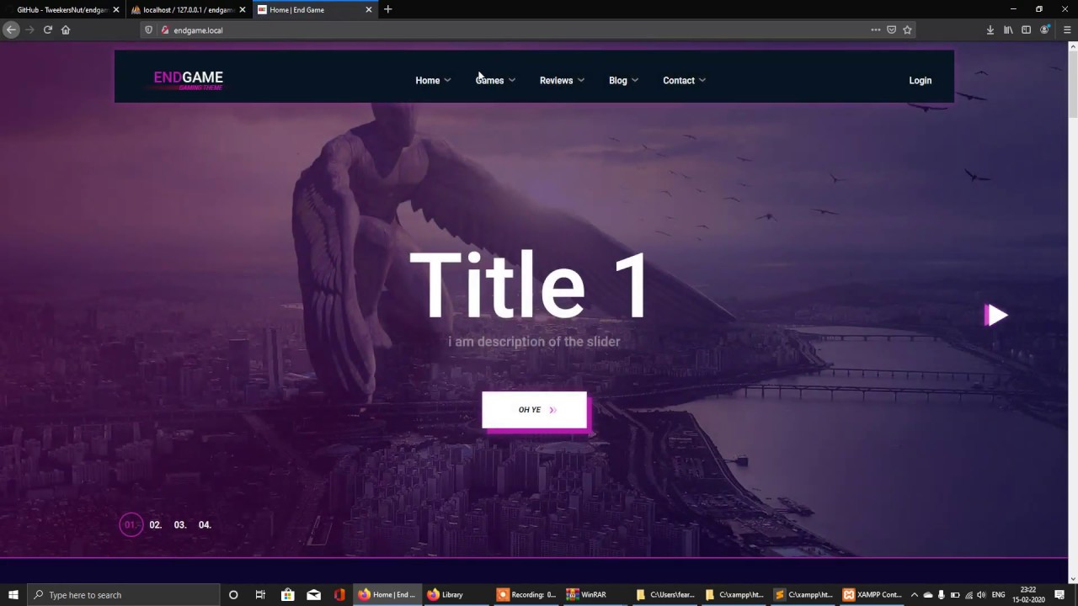Open the Library bookshelf icon in the toolbar

(x=1008, y=29)
